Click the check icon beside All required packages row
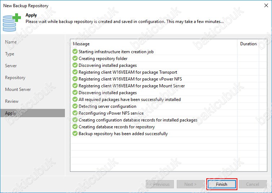 75,99
